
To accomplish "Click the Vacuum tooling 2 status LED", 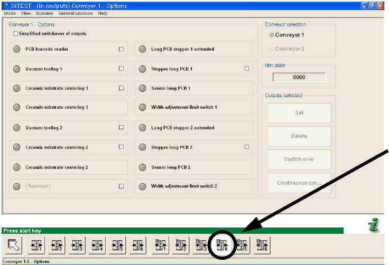I will (x=16, y=128).
